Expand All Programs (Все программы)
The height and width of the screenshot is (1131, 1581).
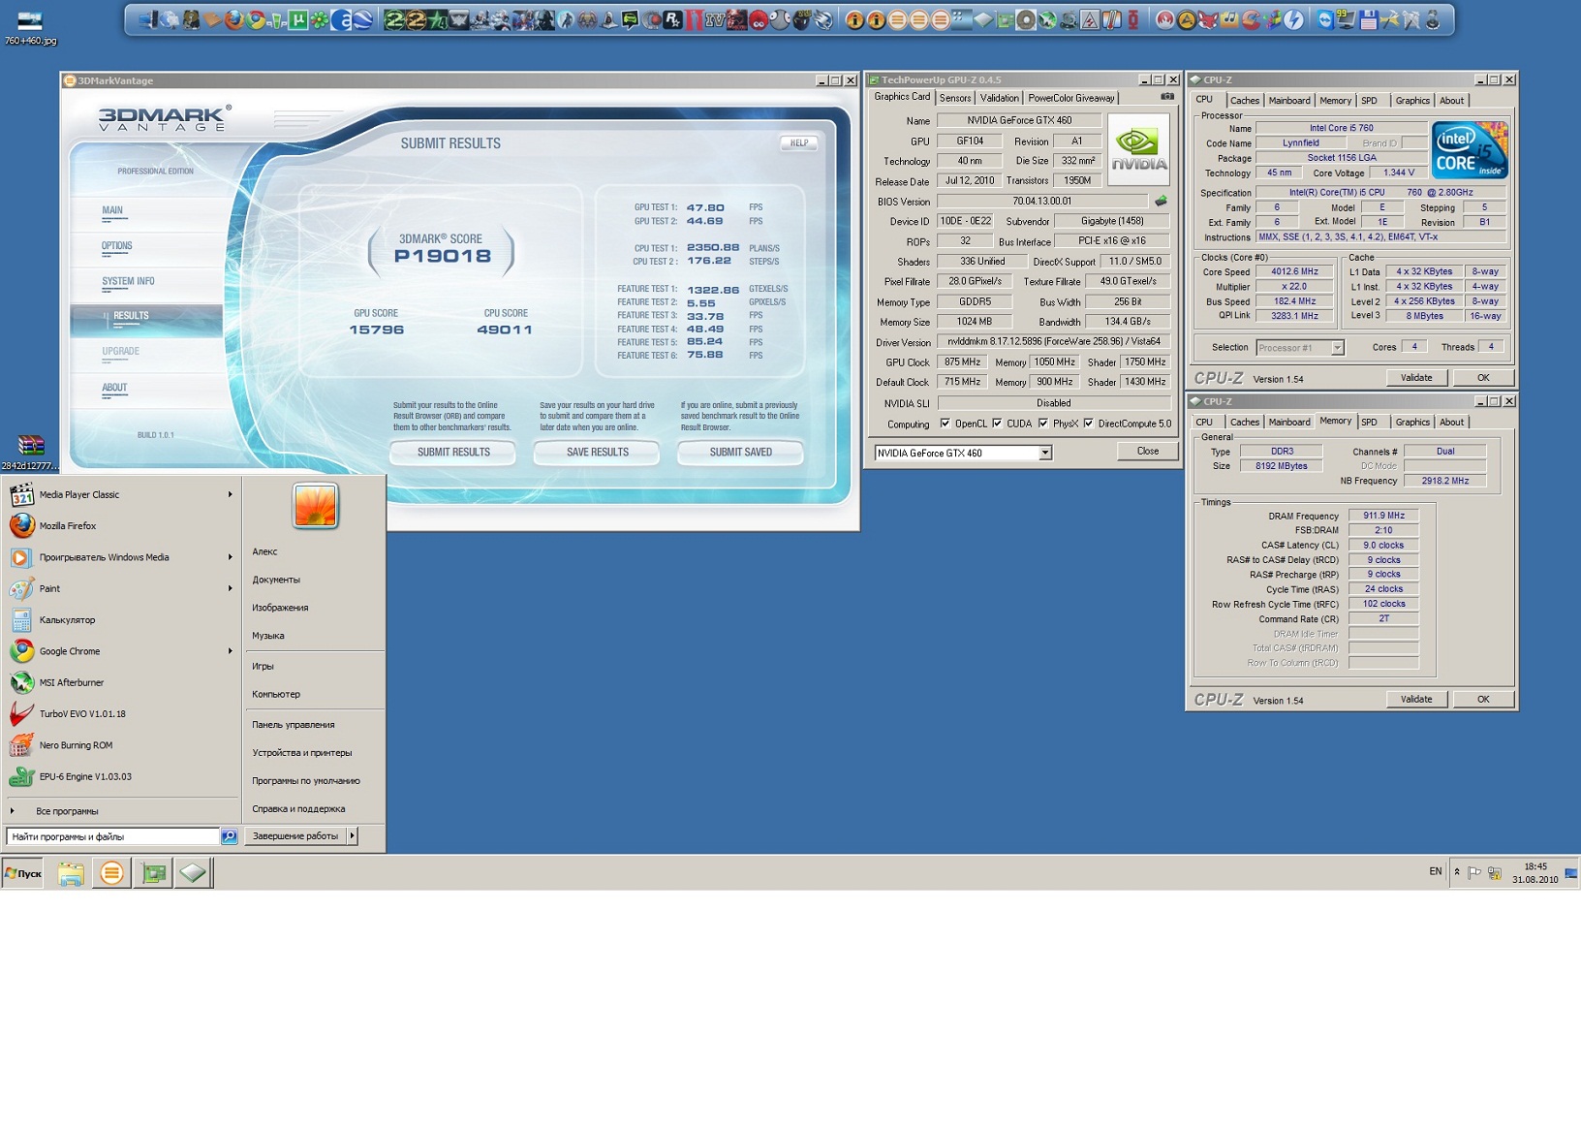(x=66, y=811)
